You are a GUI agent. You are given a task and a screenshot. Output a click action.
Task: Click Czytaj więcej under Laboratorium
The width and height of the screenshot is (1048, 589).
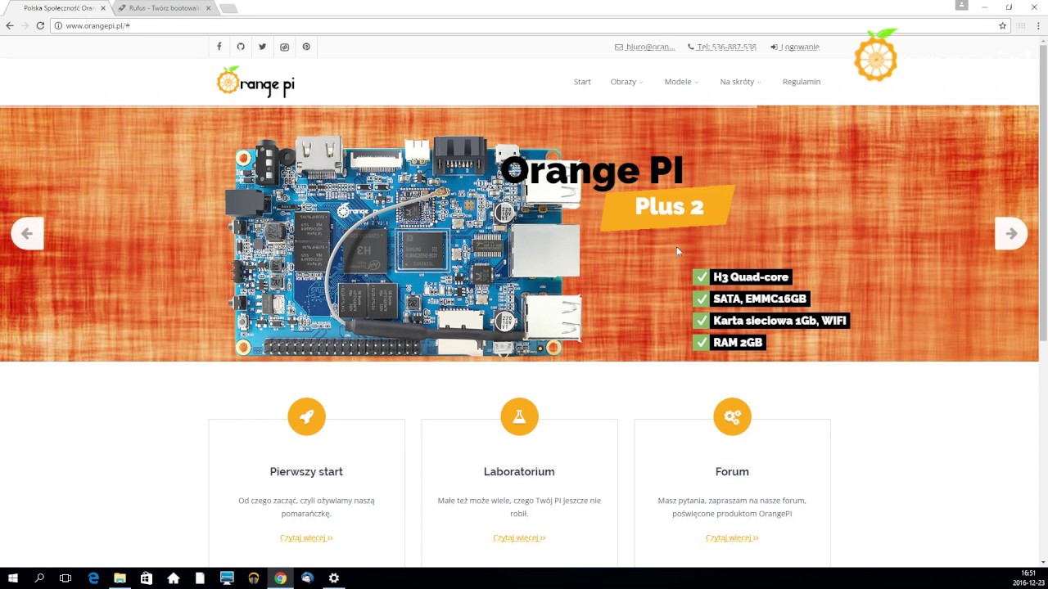(x=519, y=537)
